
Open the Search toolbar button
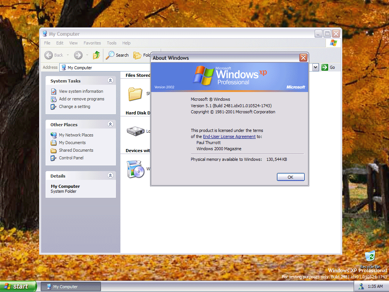(x=117, y=55)
